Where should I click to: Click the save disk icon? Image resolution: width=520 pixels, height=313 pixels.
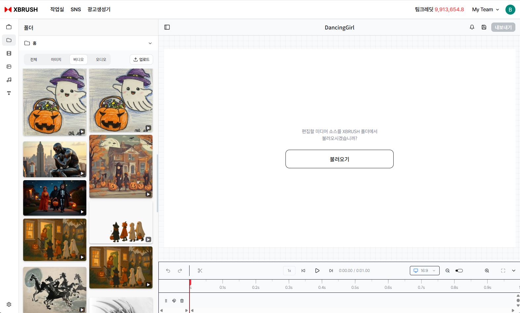click(x=484, y=27)
